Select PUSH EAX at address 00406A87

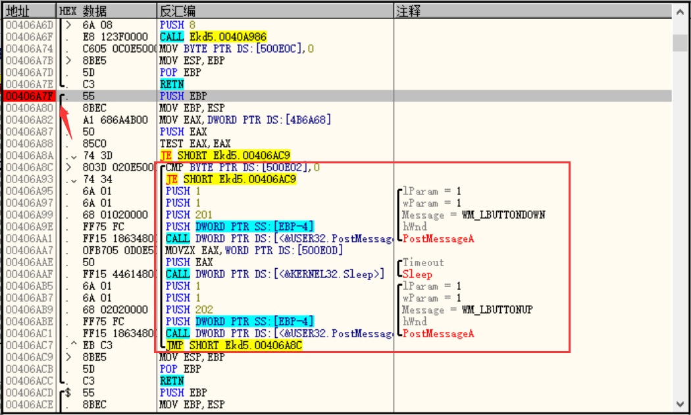(184, 132)
